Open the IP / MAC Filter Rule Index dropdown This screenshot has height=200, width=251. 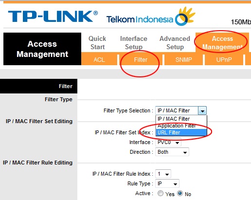coord(163,174)
